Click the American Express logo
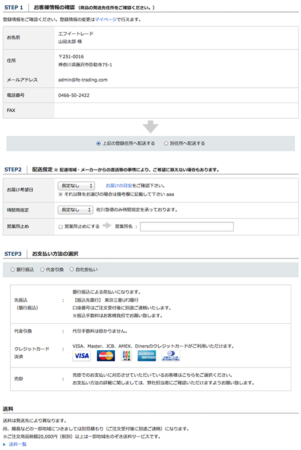 [x=147, y=356]
